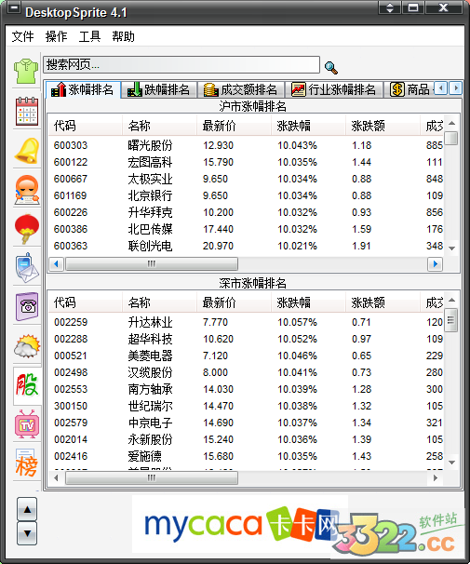Click 深市 table vertical scrollbar thumb
The width and height of the screenshot is (470, 564).
(452, 320)
